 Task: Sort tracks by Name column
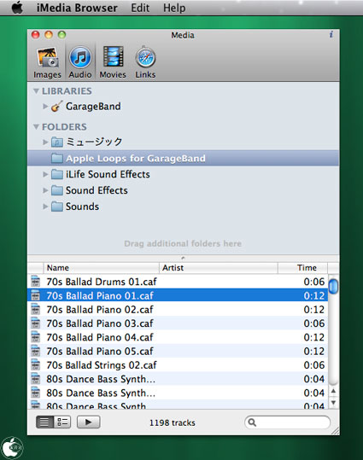102,268
